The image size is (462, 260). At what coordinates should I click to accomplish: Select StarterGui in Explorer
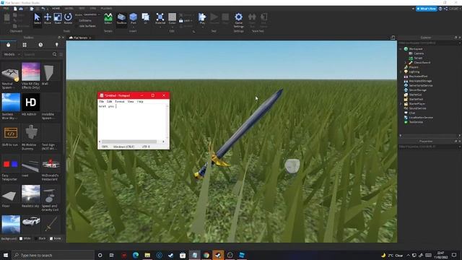(415, 95)
